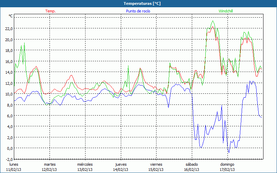
Task: Click the 16/02/13 date label
Action: click(191, 170)
